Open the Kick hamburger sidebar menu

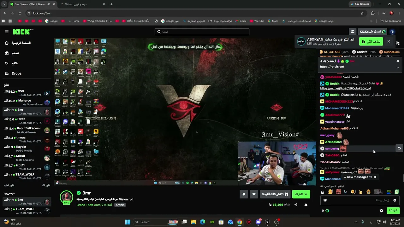(7, 32)
